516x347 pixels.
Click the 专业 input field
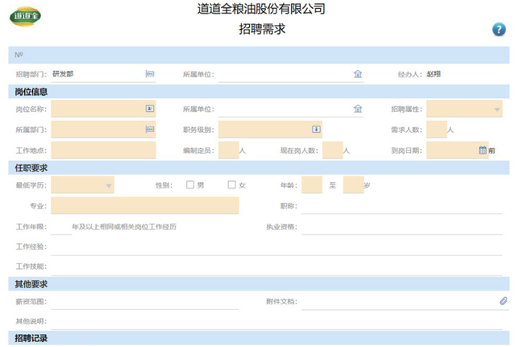click(x=145, y=205)
